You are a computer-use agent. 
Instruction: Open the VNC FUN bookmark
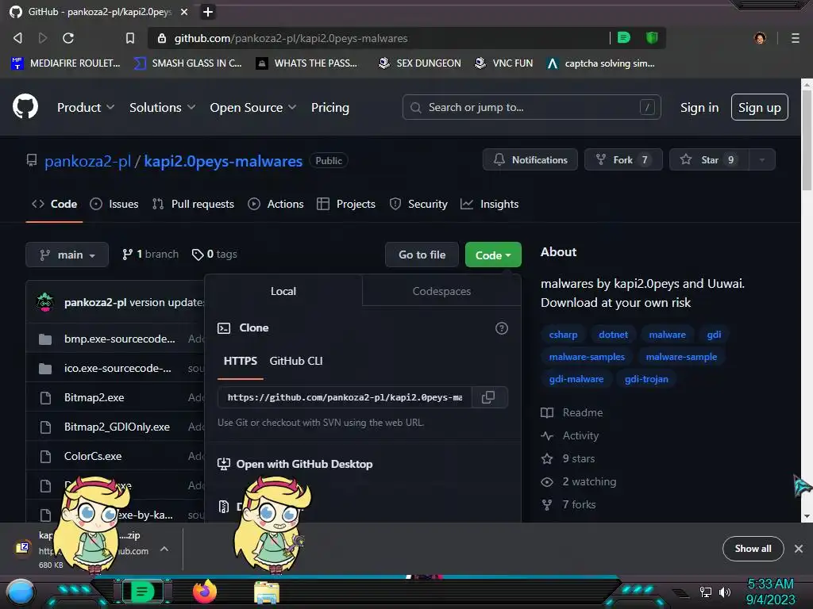coord(503,63)
